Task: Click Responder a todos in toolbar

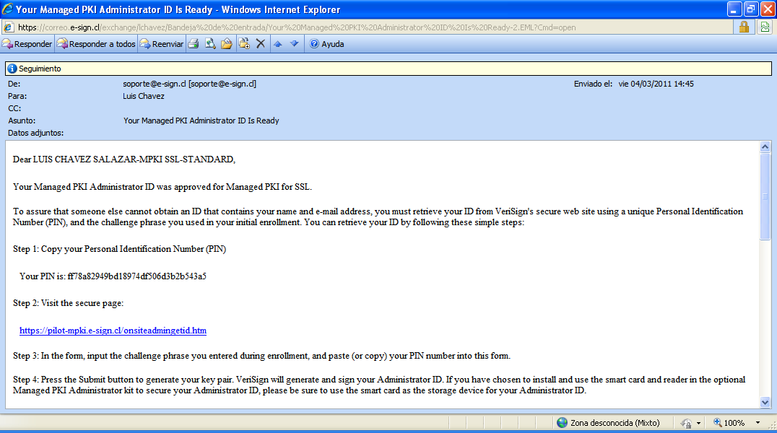Action: [x=96, y=44]
